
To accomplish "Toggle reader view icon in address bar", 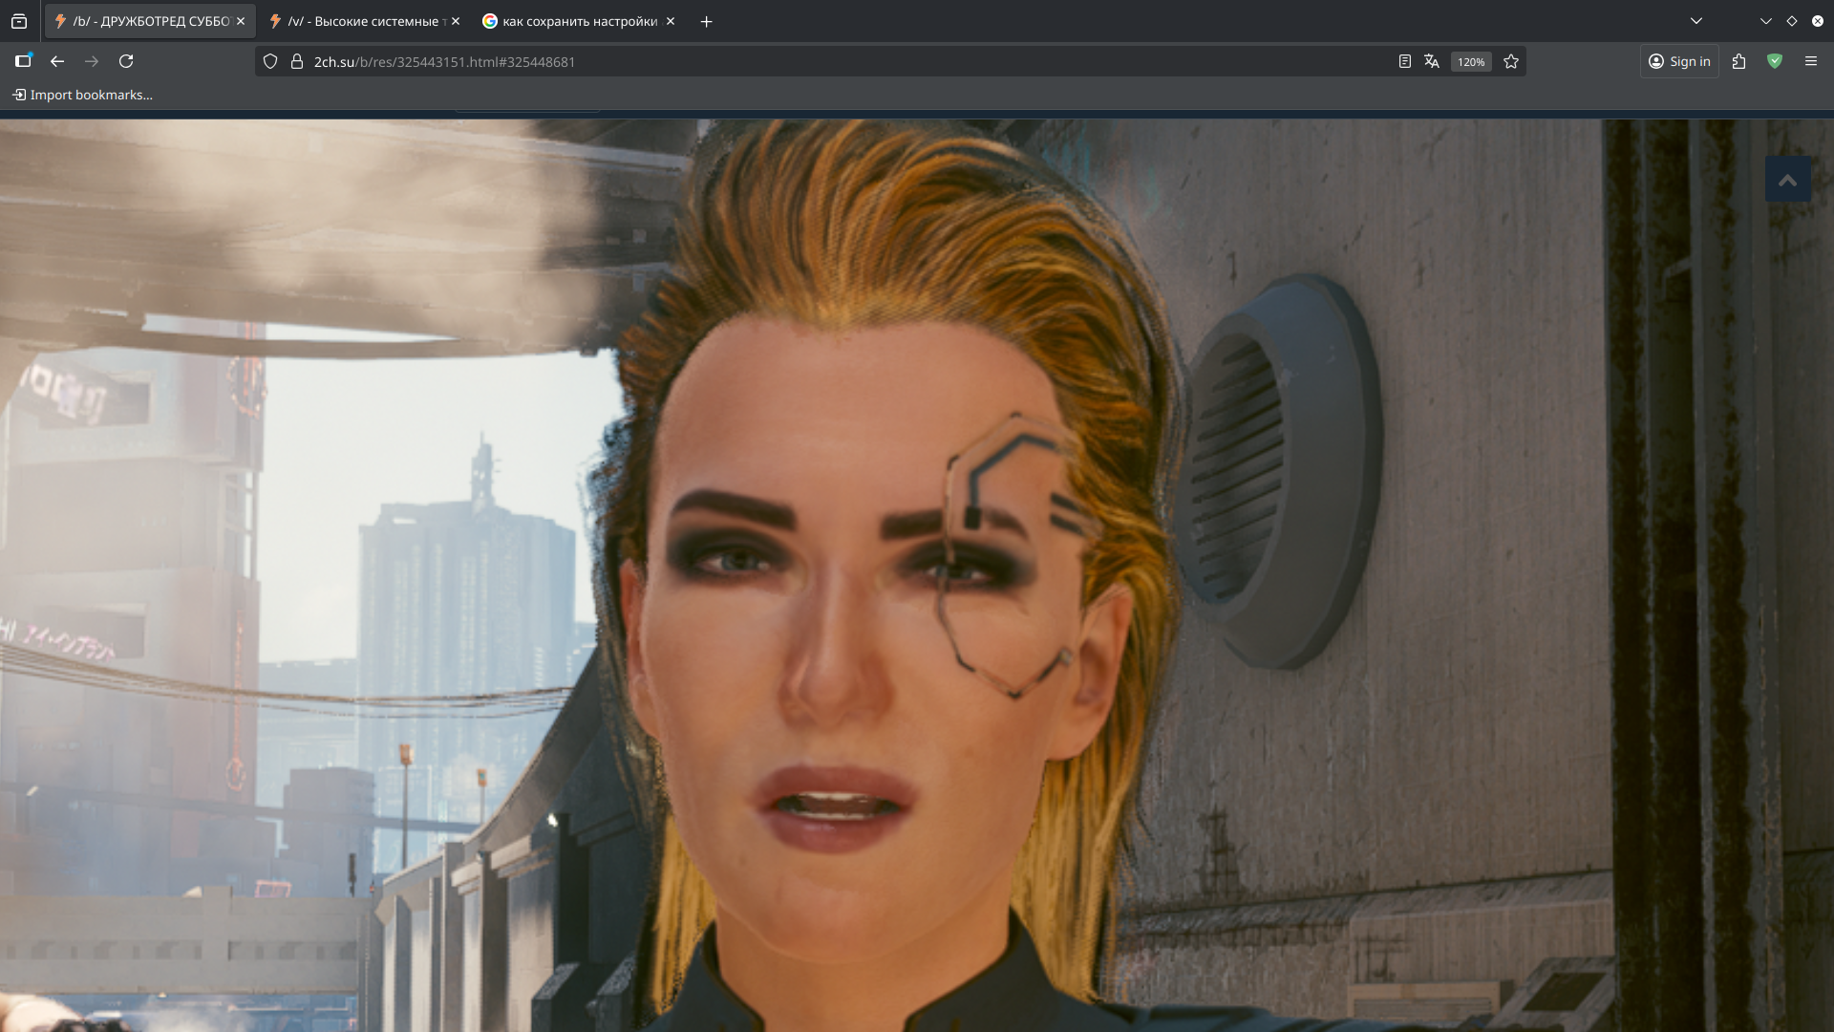I will click(x=1404, y=61).
